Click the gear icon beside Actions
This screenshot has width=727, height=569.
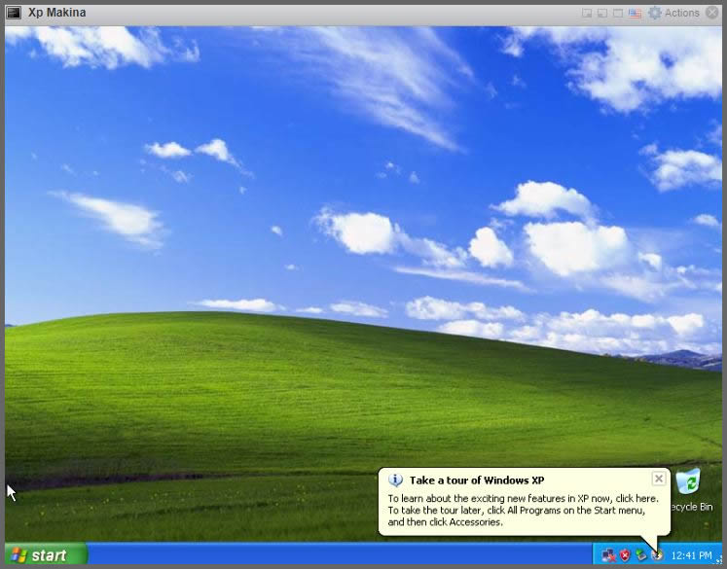pyautogui.click(x=655, y=13)
